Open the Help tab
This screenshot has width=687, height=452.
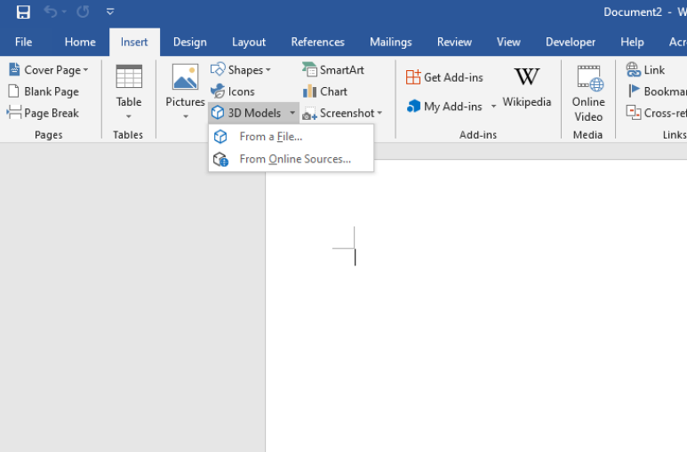[632, 42]
